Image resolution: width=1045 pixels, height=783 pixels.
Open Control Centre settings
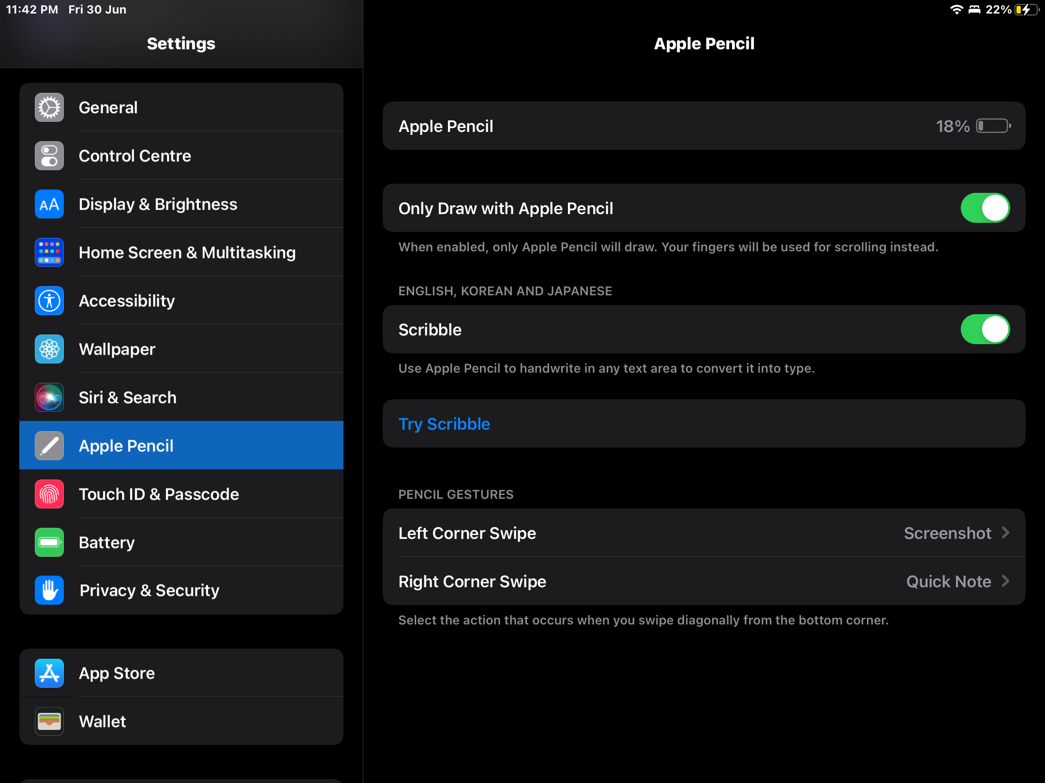[181, 156]
